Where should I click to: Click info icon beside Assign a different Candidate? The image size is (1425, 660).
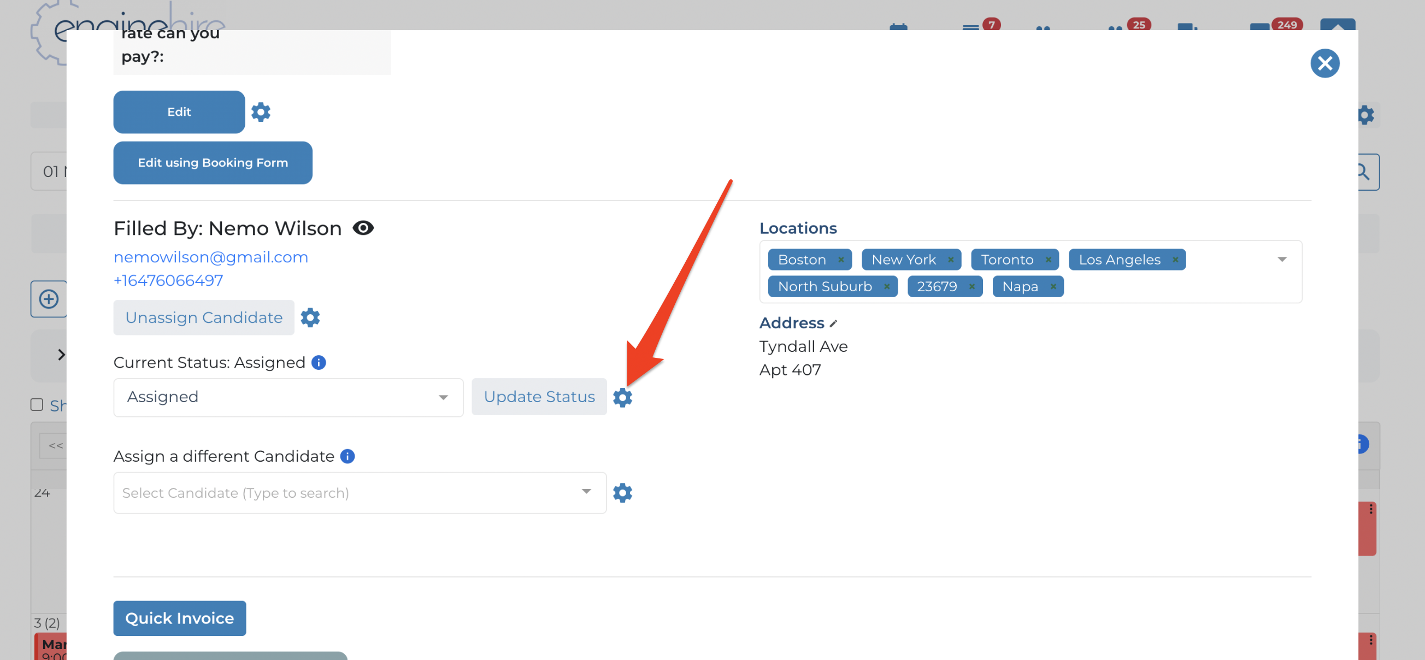pos(348,456)
